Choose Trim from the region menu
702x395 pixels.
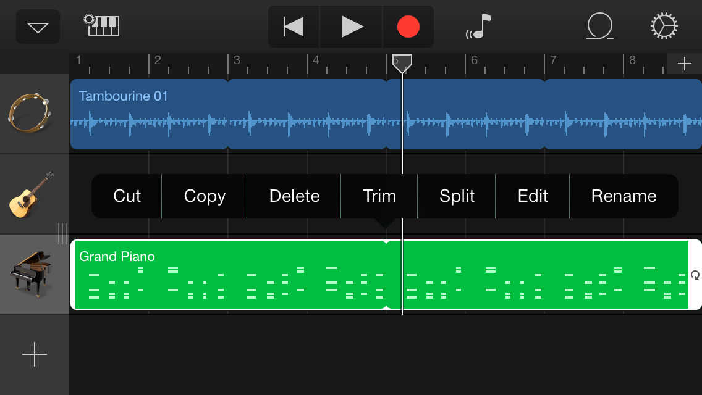pos(379,196)
